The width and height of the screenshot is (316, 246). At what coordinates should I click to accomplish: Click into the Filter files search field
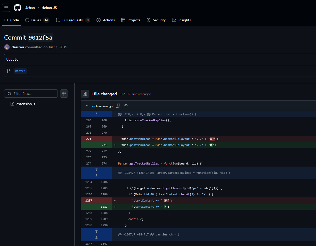pos(34,94)
